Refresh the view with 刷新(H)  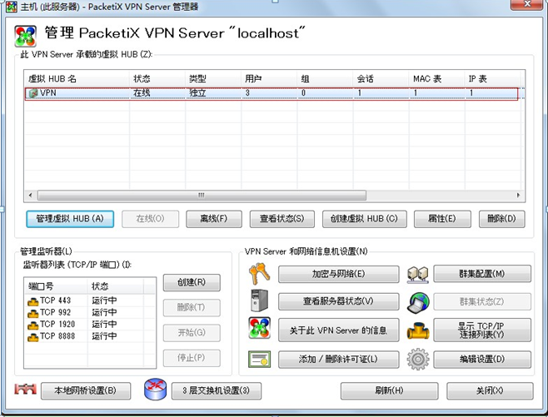[389, 390]
